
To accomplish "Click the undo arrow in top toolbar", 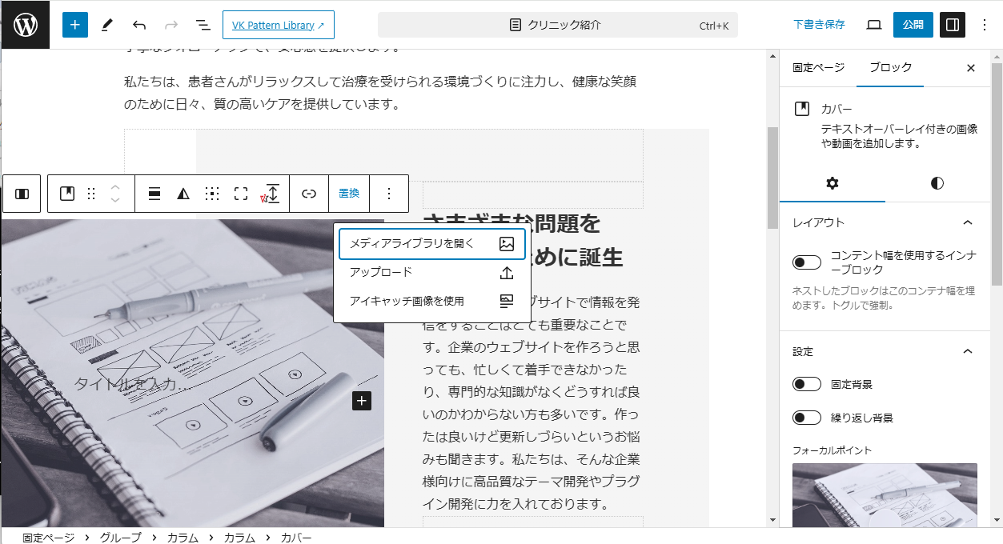I will [x=139, y=25].
